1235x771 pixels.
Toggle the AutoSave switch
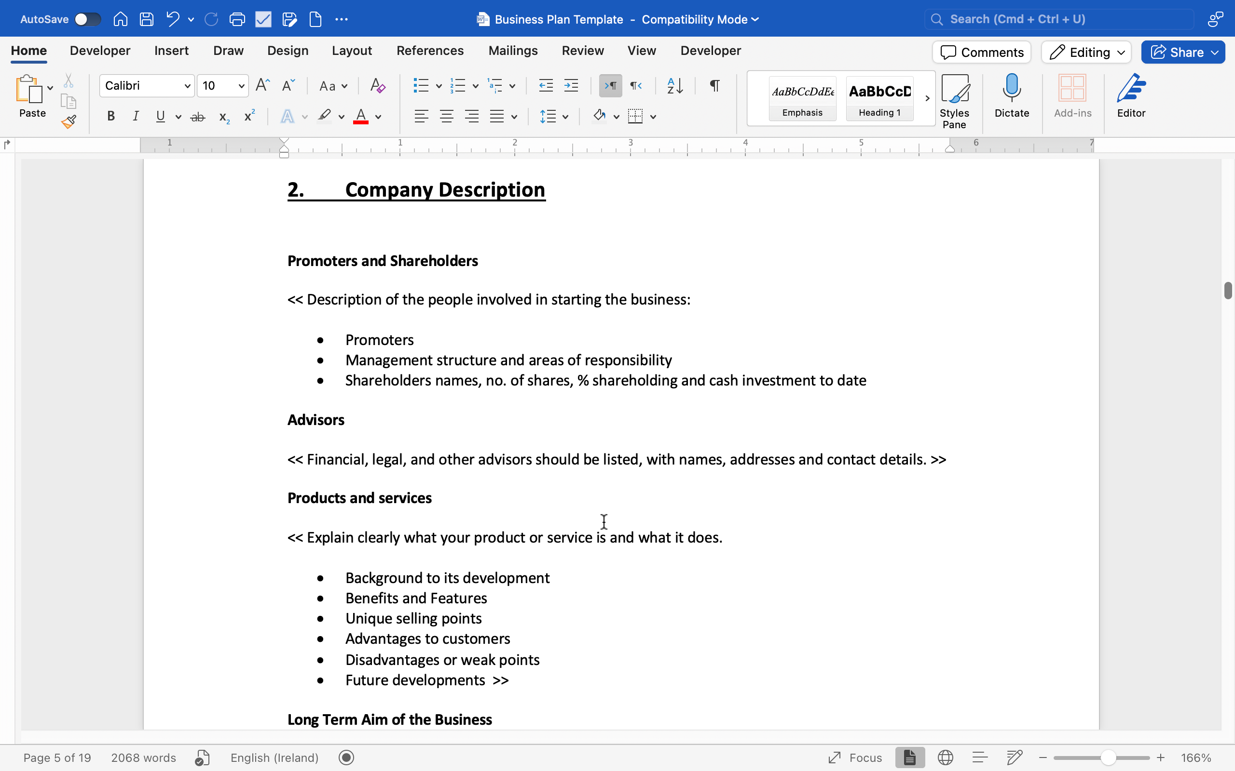tap(87, 19)
